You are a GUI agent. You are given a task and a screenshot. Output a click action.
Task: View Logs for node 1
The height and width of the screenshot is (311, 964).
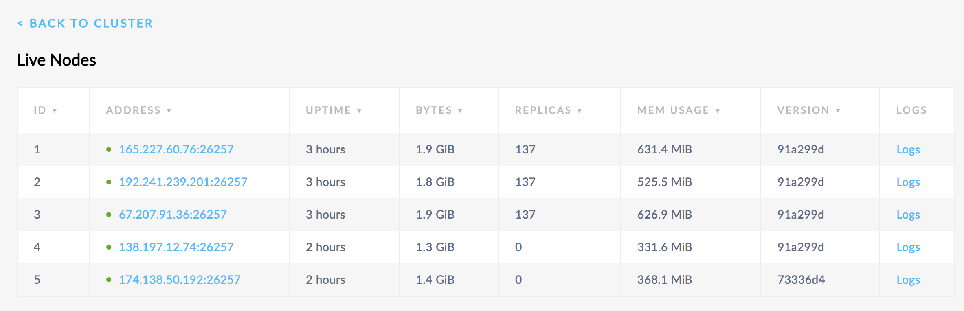pos(908,149)
